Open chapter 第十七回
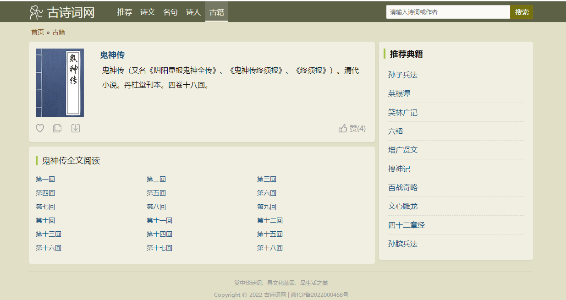The width and height of the screenshot is (566, 300). pos(159,248)
